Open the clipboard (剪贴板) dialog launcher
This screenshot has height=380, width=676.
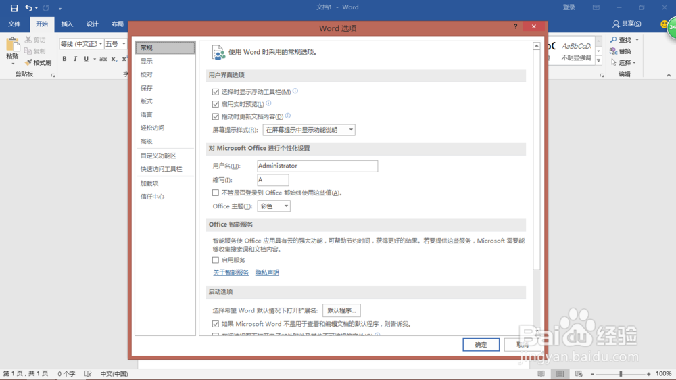[x=53, y=75]
